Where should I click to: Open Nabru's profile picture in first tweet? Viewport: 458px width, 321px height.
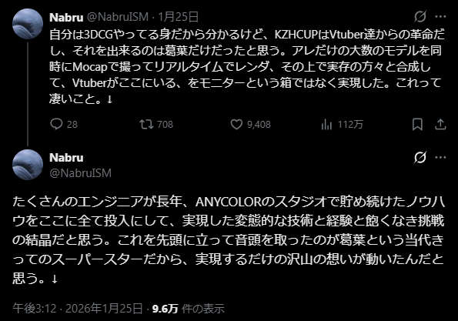click(x=28, y=24)
